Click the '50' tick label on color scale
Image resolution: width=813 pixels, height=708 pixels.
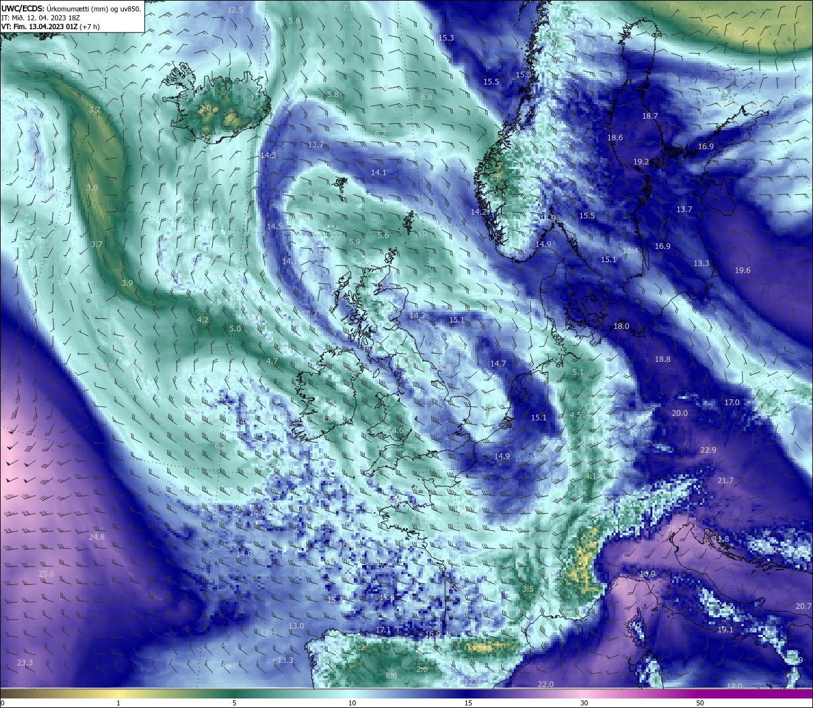click(x=700, y=703)
